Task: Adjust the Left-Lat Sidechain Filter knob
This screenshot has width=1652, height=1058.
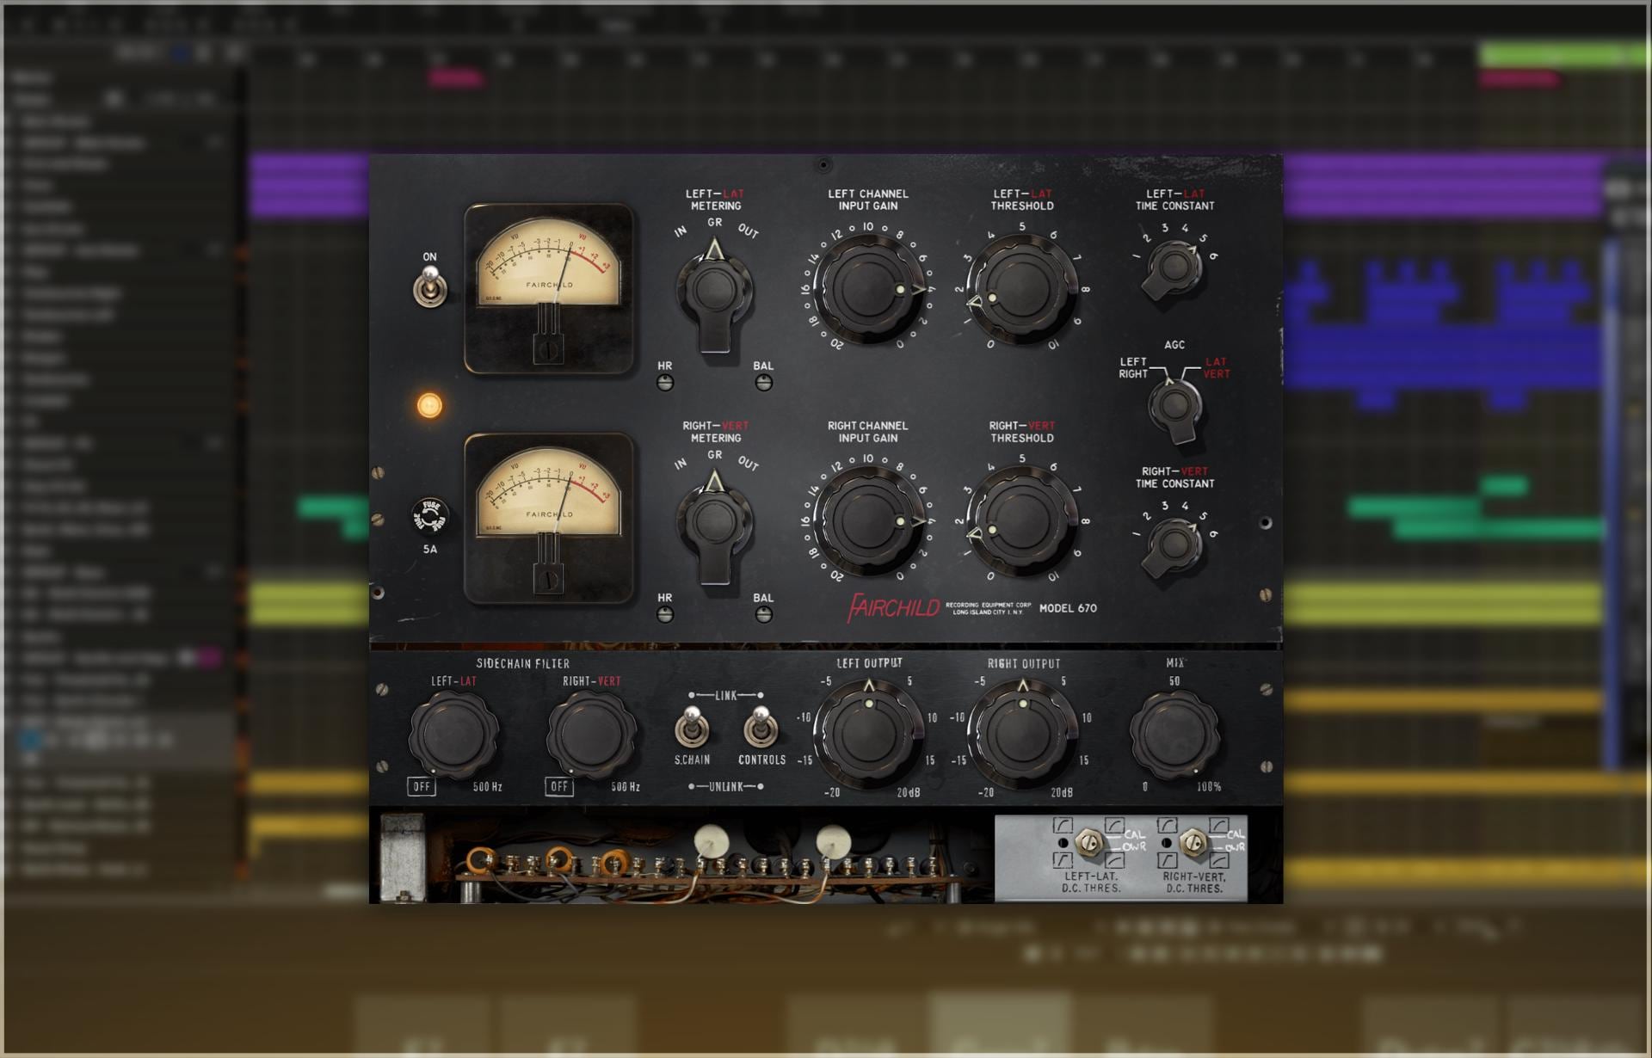Action: (x=453, y=734)
